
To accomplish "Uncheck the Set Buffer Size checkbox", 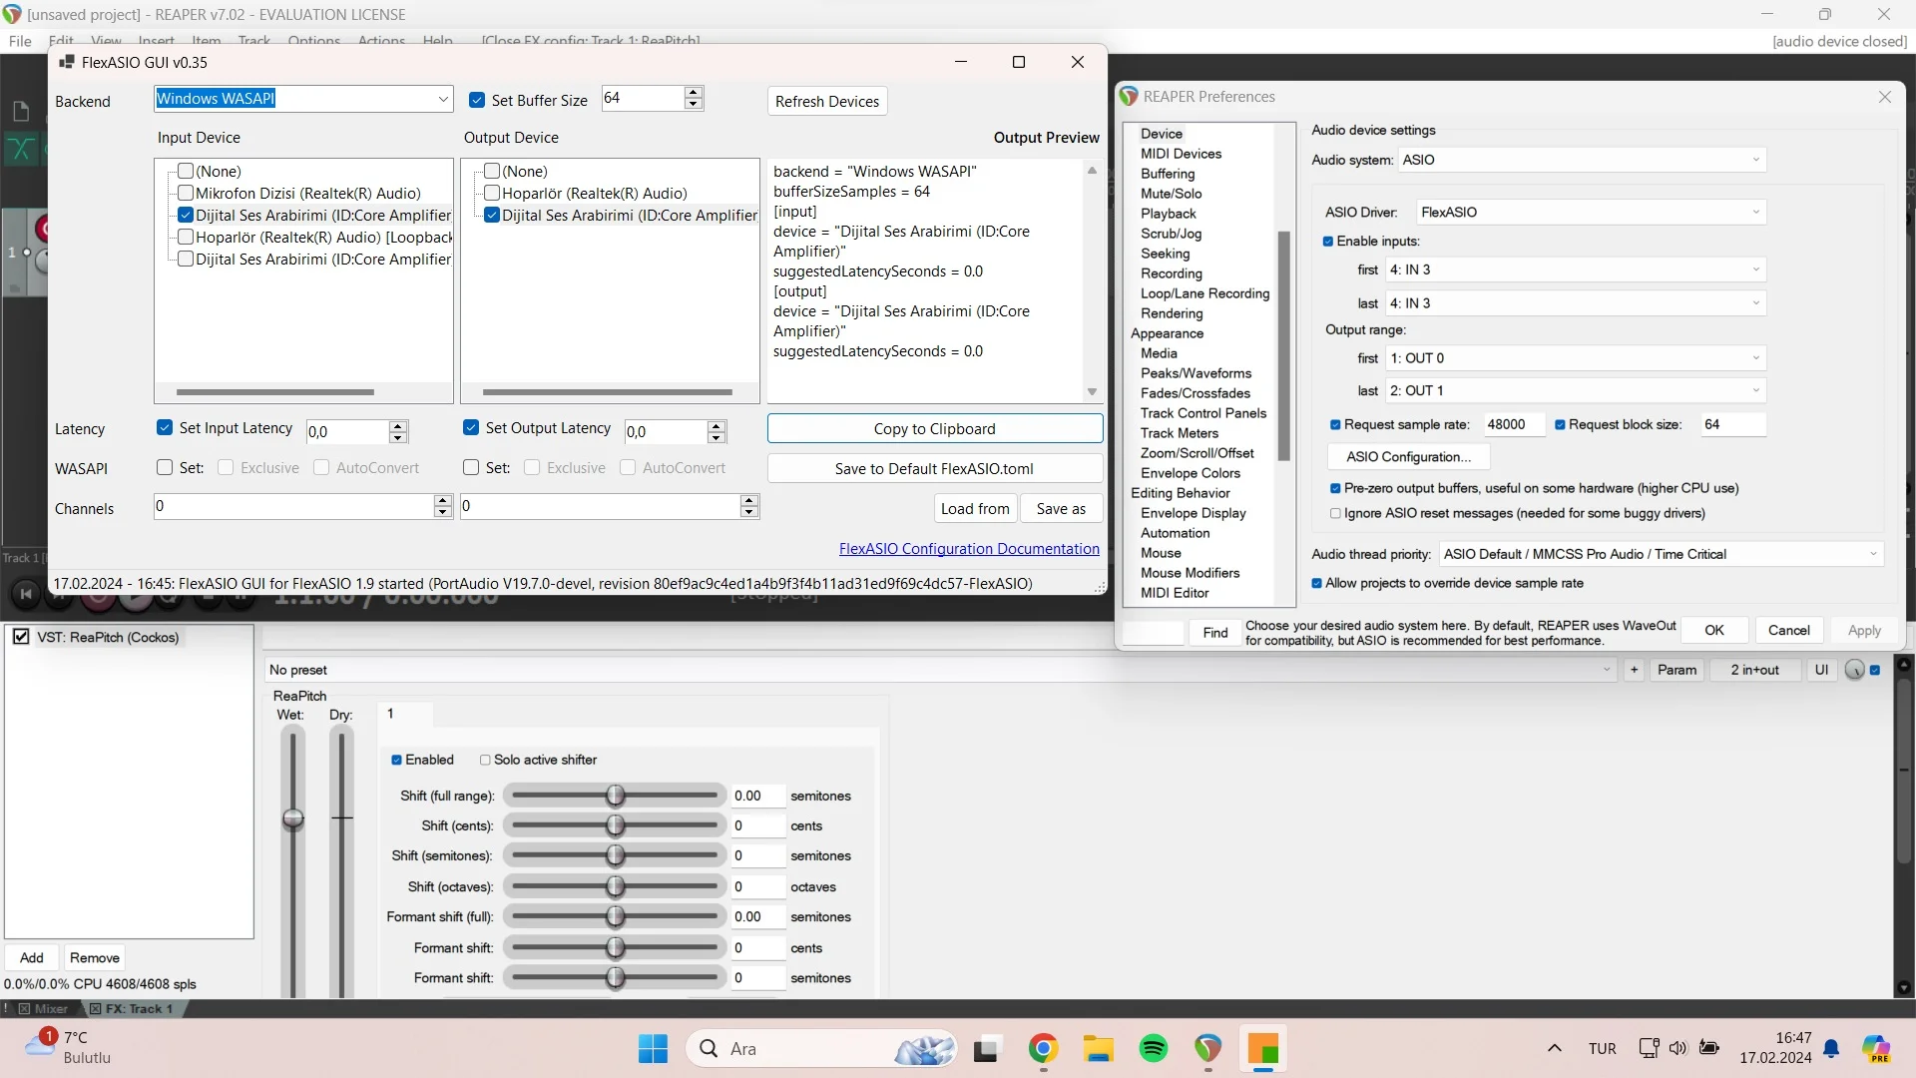I will [477, 101].
